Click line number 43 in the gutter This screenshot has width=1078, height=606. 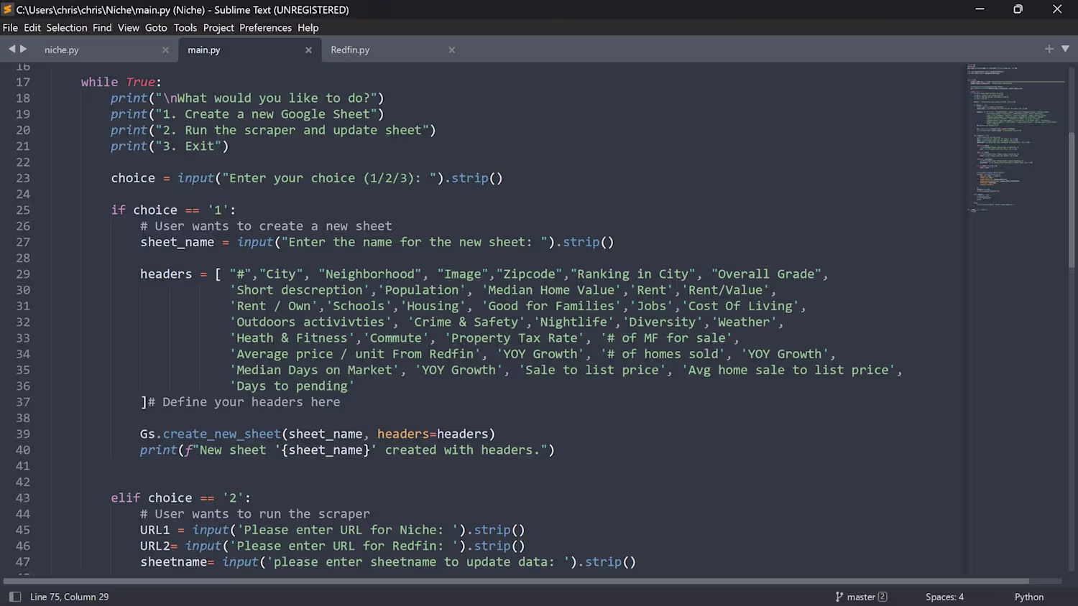[23, 498]
